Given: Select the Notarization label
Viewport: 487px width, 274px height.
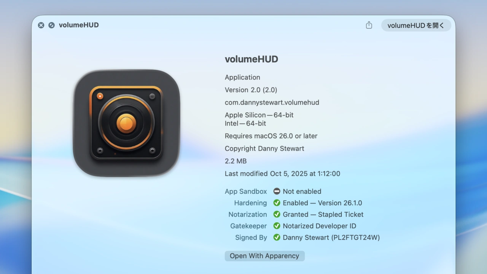Looking at the screenshot, I should (248, 214).
